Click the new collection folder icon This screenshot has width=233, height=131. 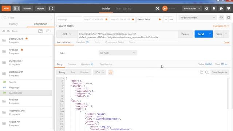pyautogui.click(x=40, y=31)
